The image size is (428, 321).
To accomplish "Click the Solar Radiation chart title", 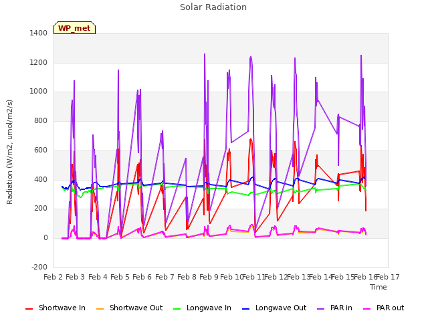I will tap(213, 7).
